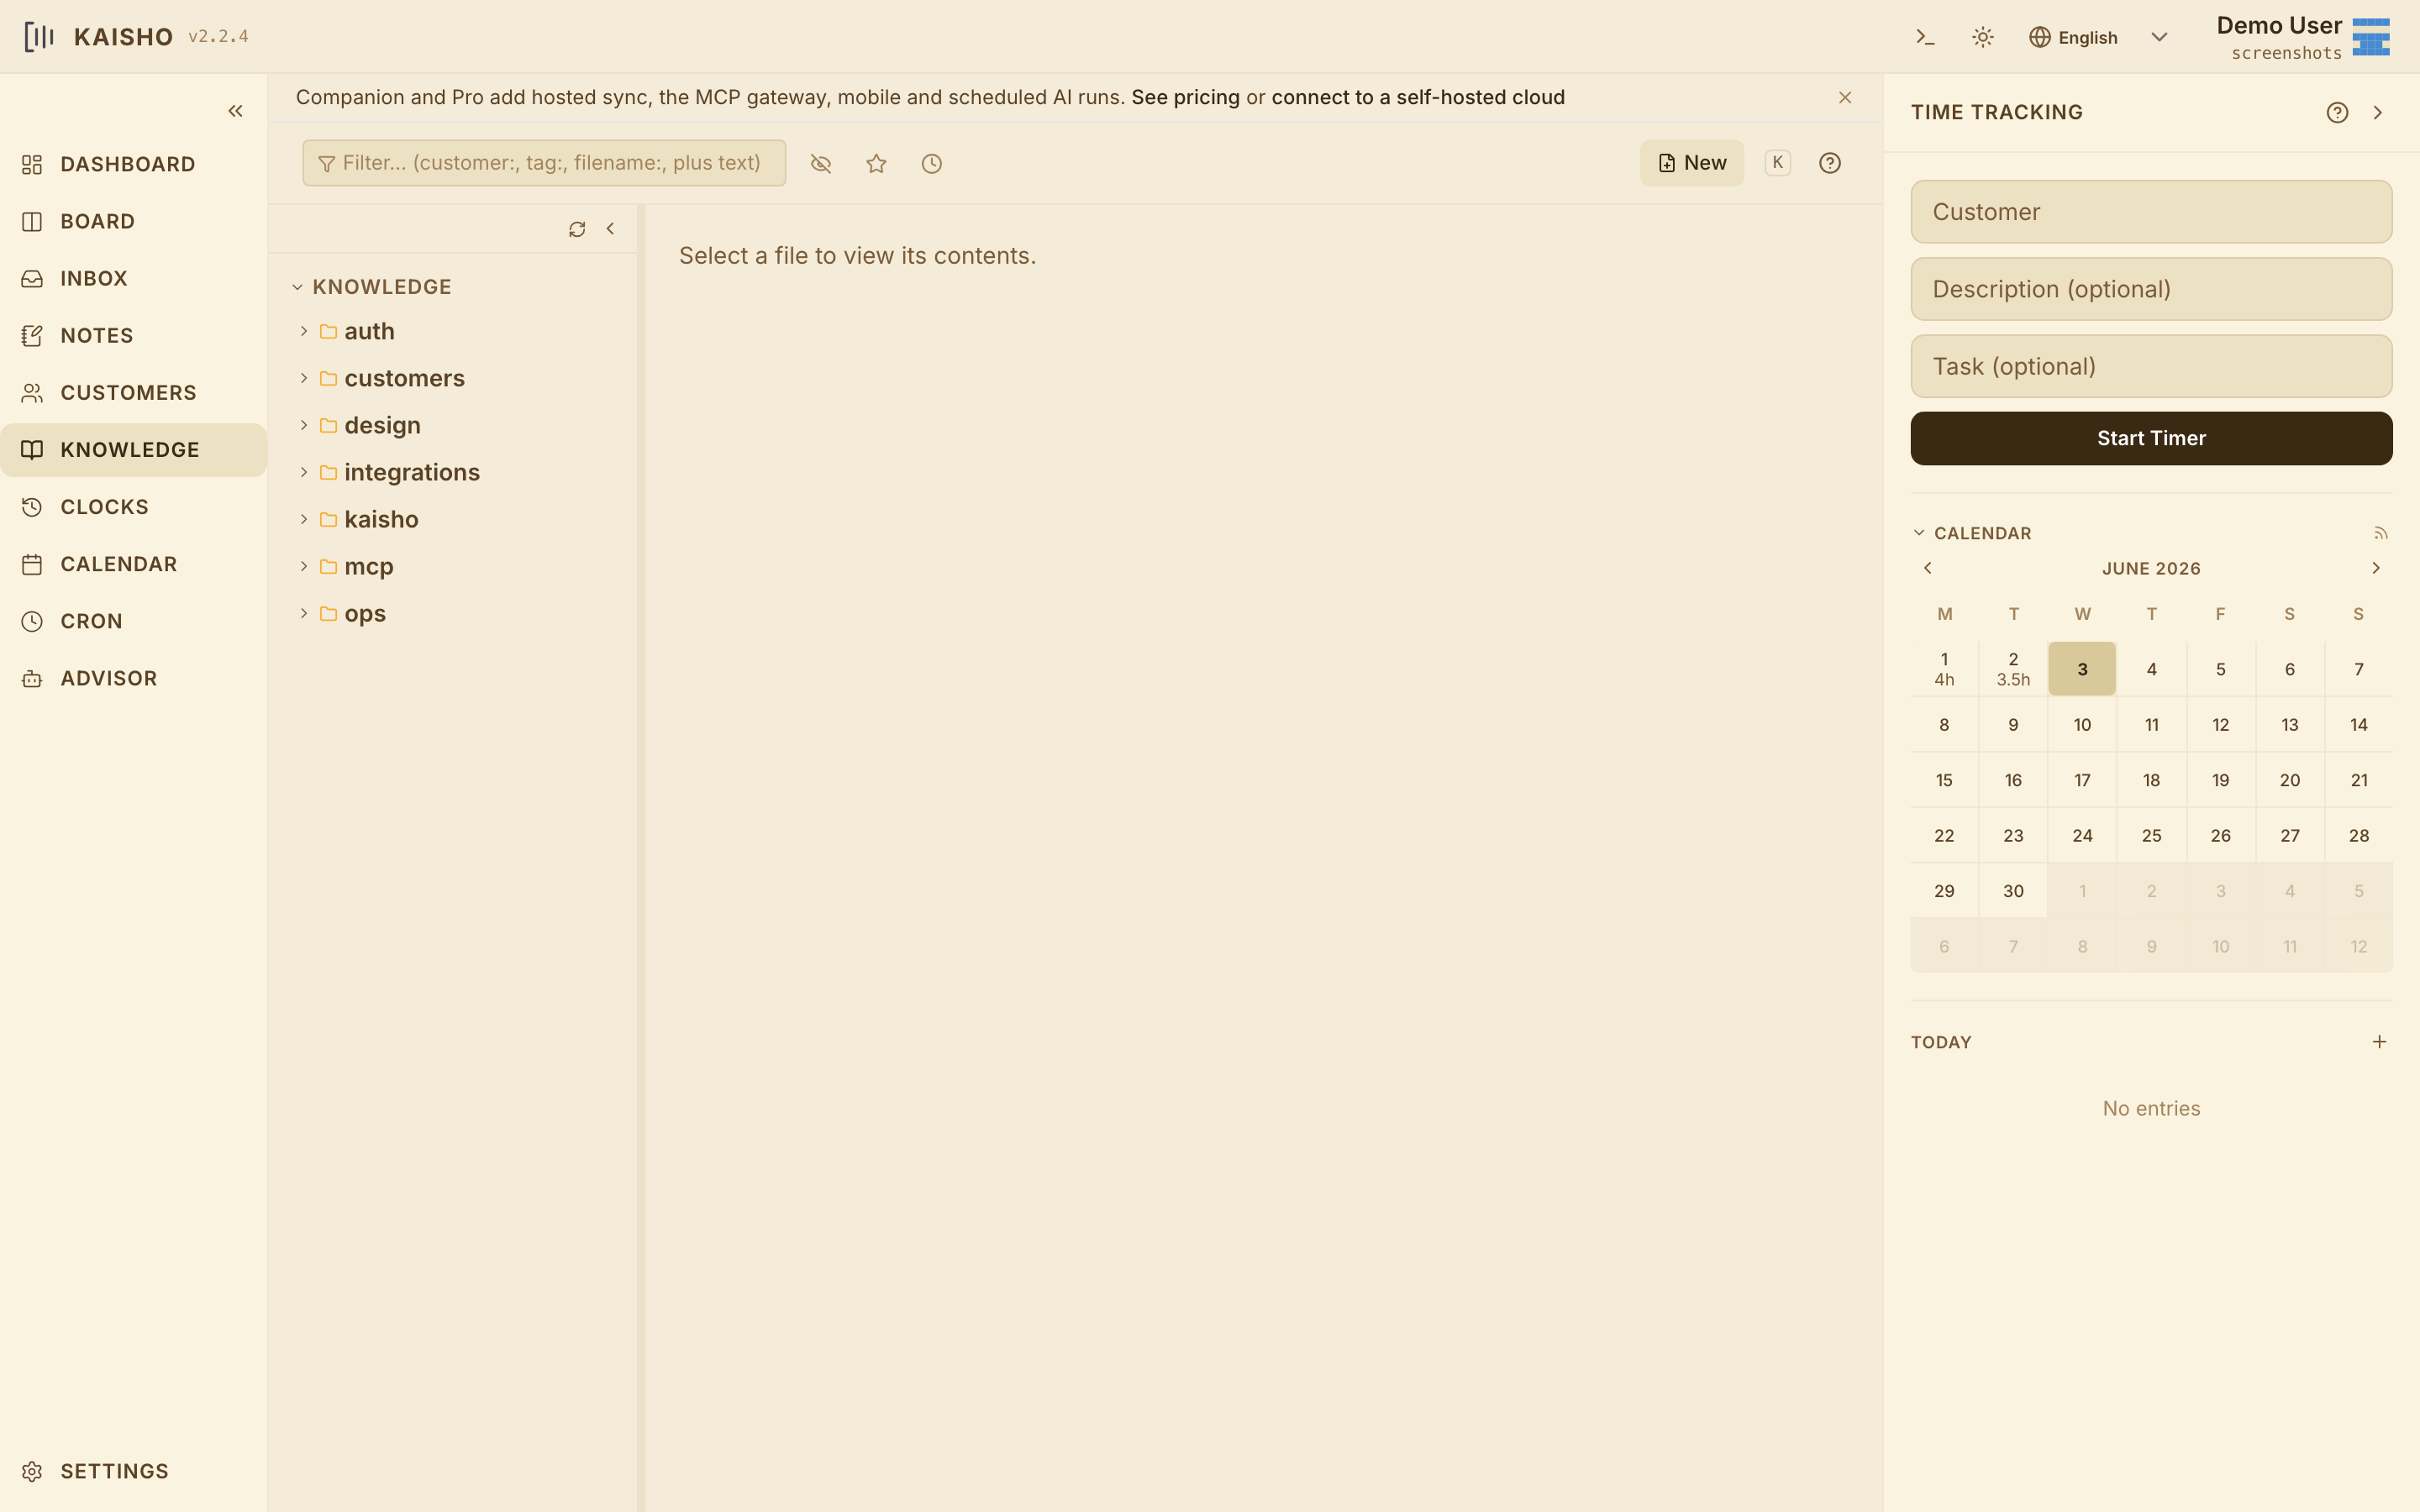Expand the mcp folder
Image resolution: width=2420 pixels, height=1512 pixels.
tap(304, 566)
